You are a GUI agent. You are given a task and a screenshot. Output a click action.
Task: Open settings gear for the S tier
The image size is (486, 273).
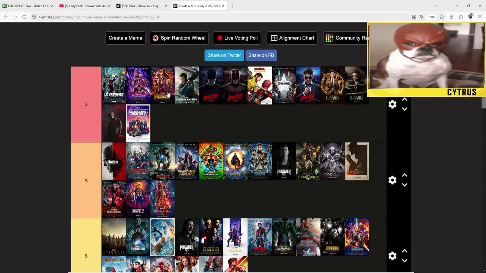392,104
